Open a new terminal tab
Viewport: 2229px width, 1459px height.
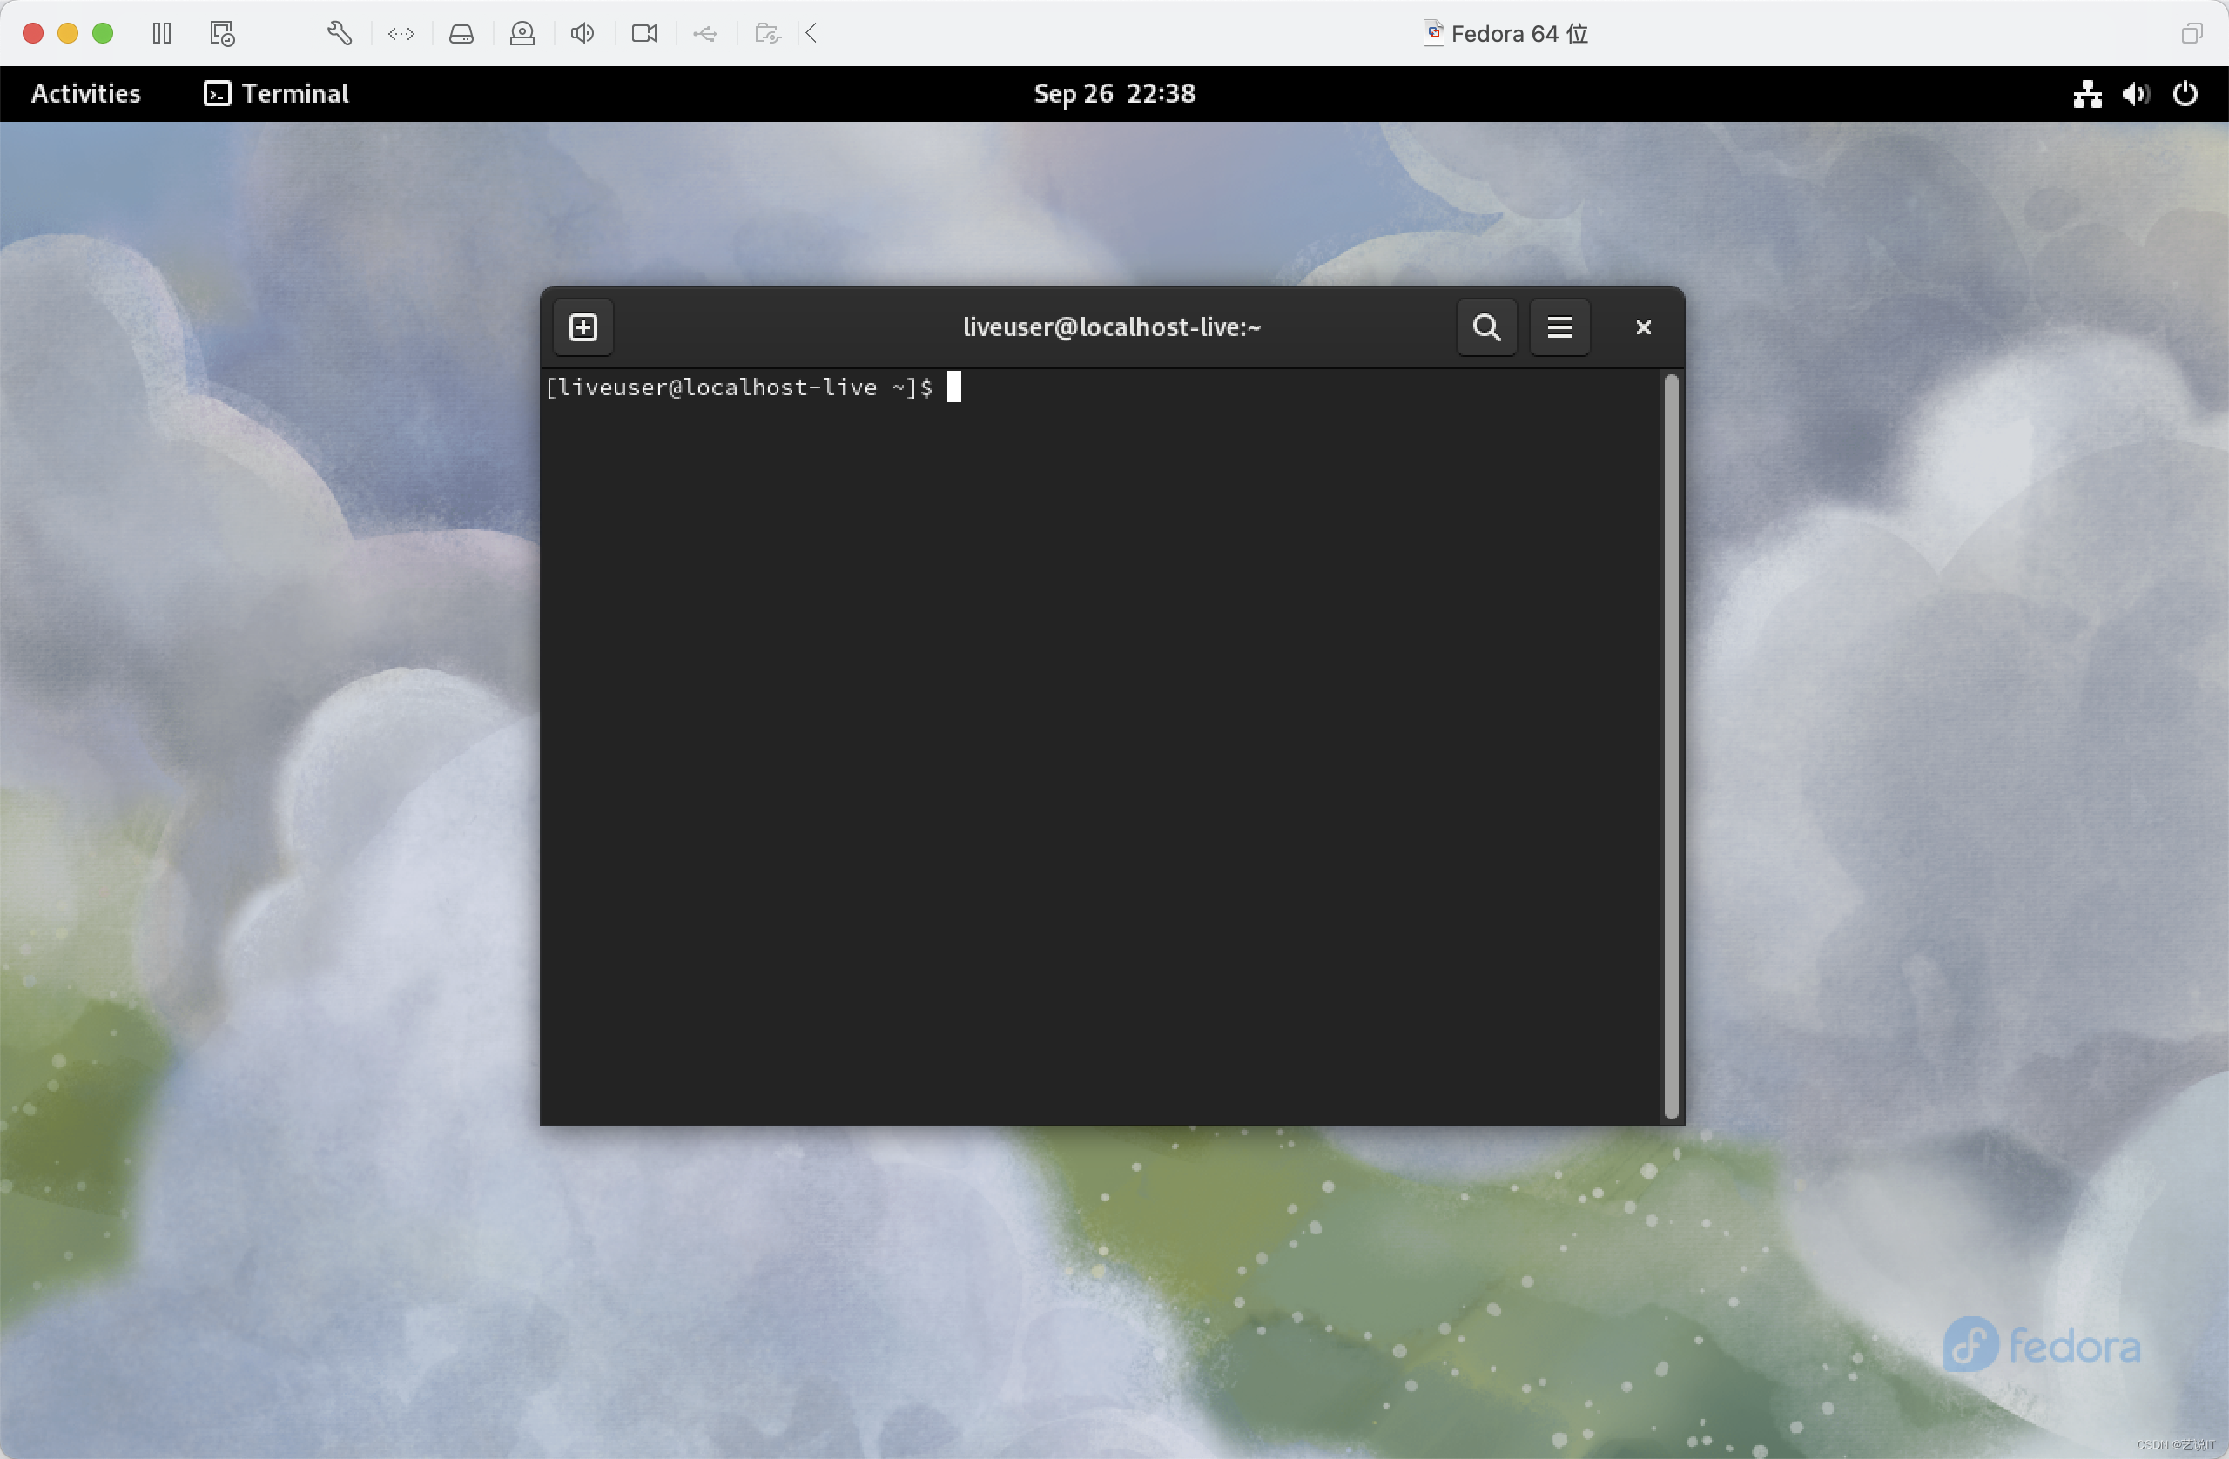583,326
